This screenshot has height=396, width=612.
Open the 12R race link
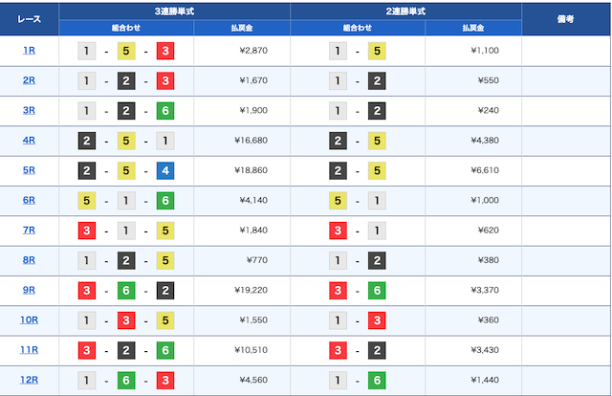point(29,380)
